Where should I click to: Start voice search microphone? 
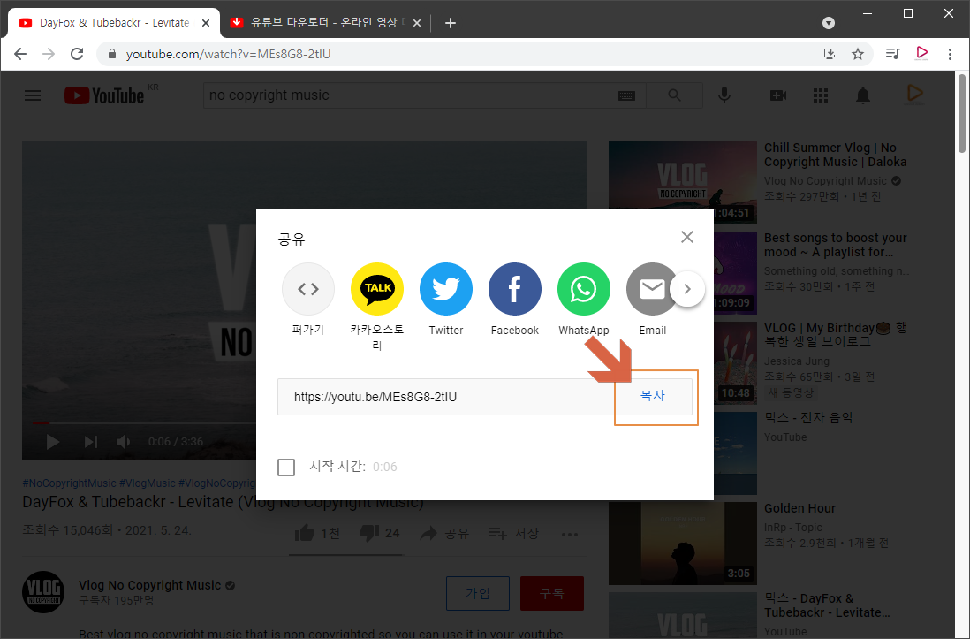[x=724, y=95]
